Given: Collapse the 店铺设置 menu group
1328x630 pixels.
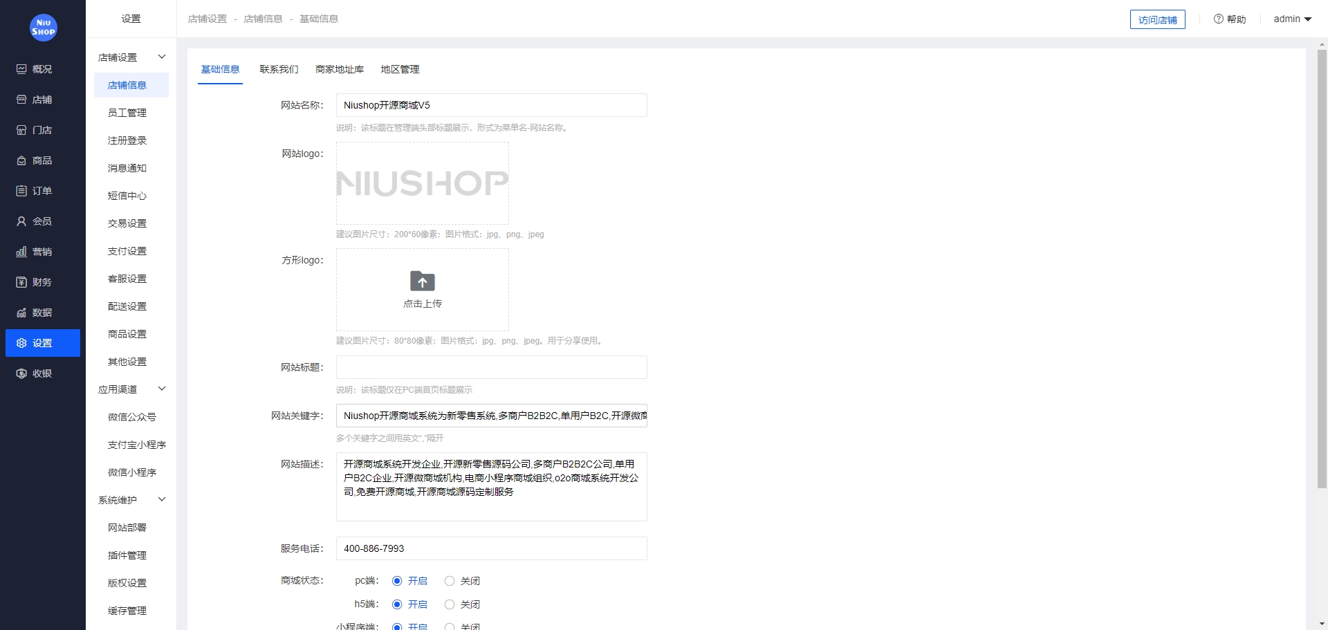Looking at the screenshot, I should (162, 57).
